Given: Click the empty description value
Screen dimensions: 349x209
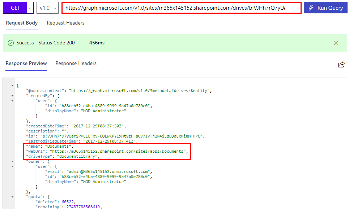Looking at the screenshot, I should coord(64,131).
